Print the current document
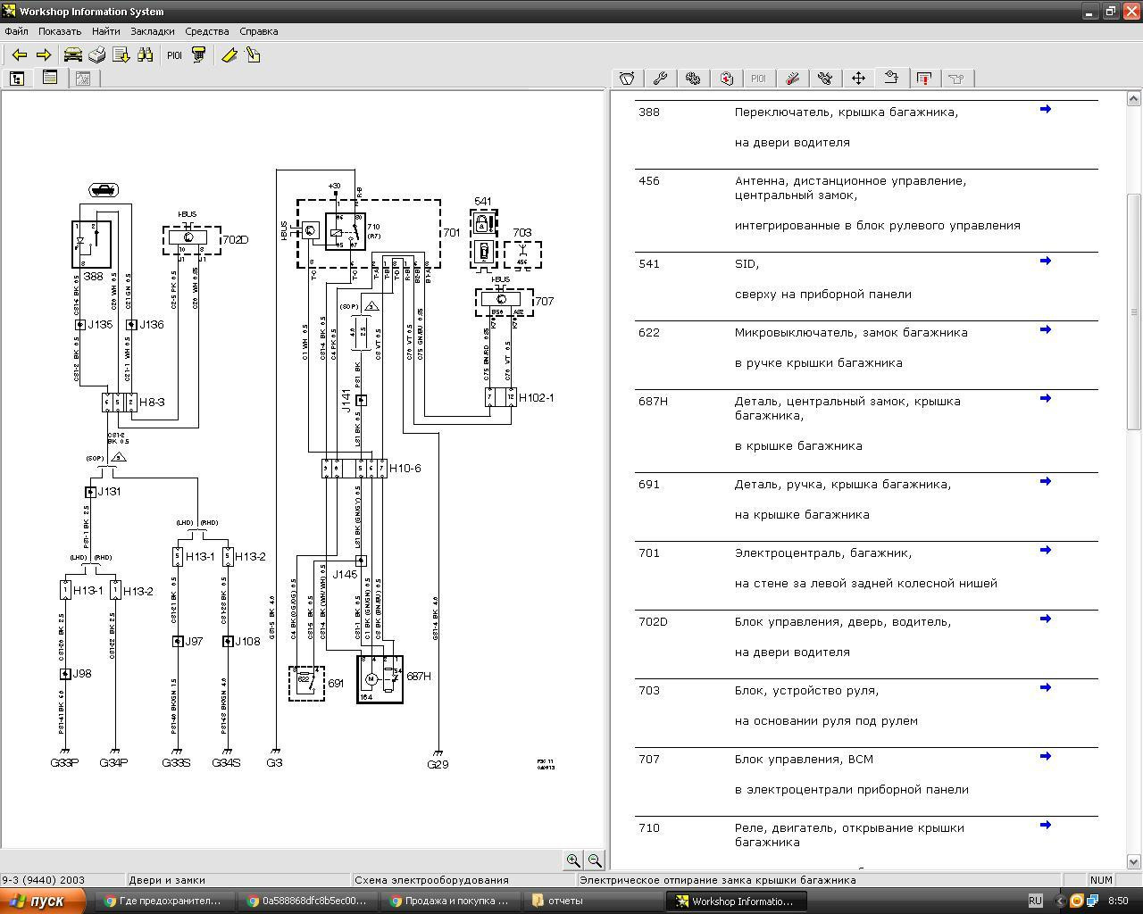 tap(96, 55)
